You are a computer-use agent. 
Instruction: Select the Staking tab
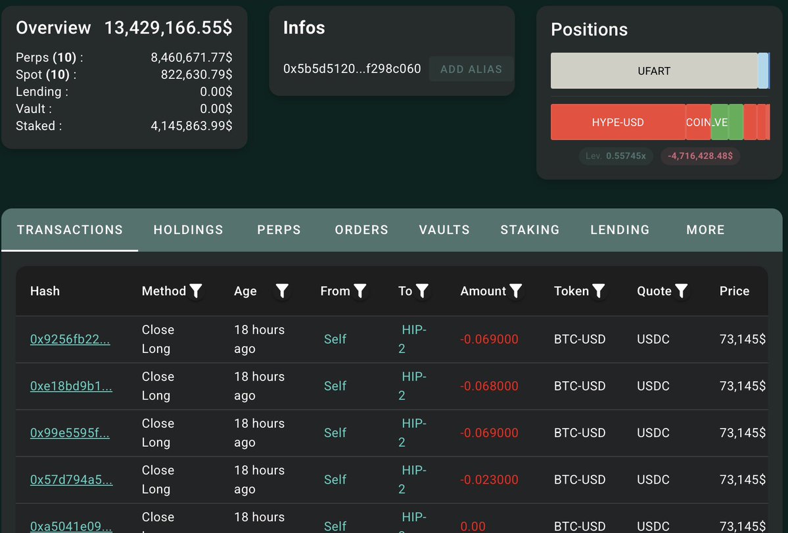pyautogui.click(x=530, y=230)
